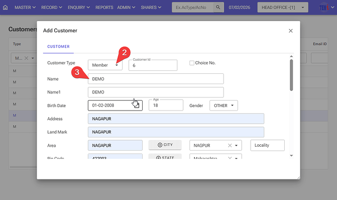
Task: Click the add CITY button
Action: (165, 145)
